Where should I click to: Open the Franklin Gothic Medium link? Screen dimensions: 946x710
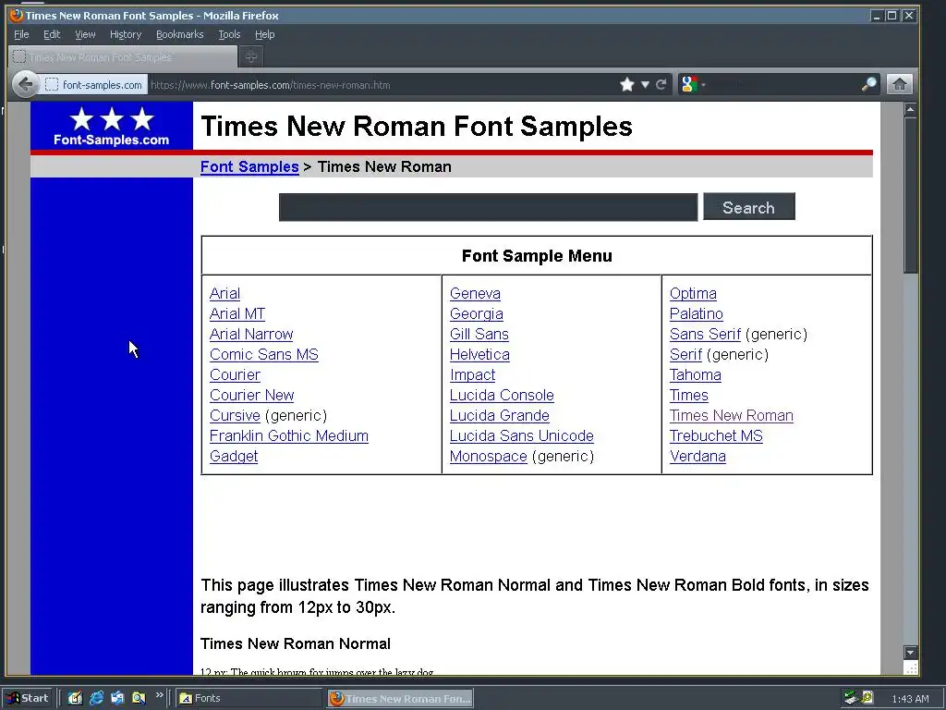pos(289,436)
